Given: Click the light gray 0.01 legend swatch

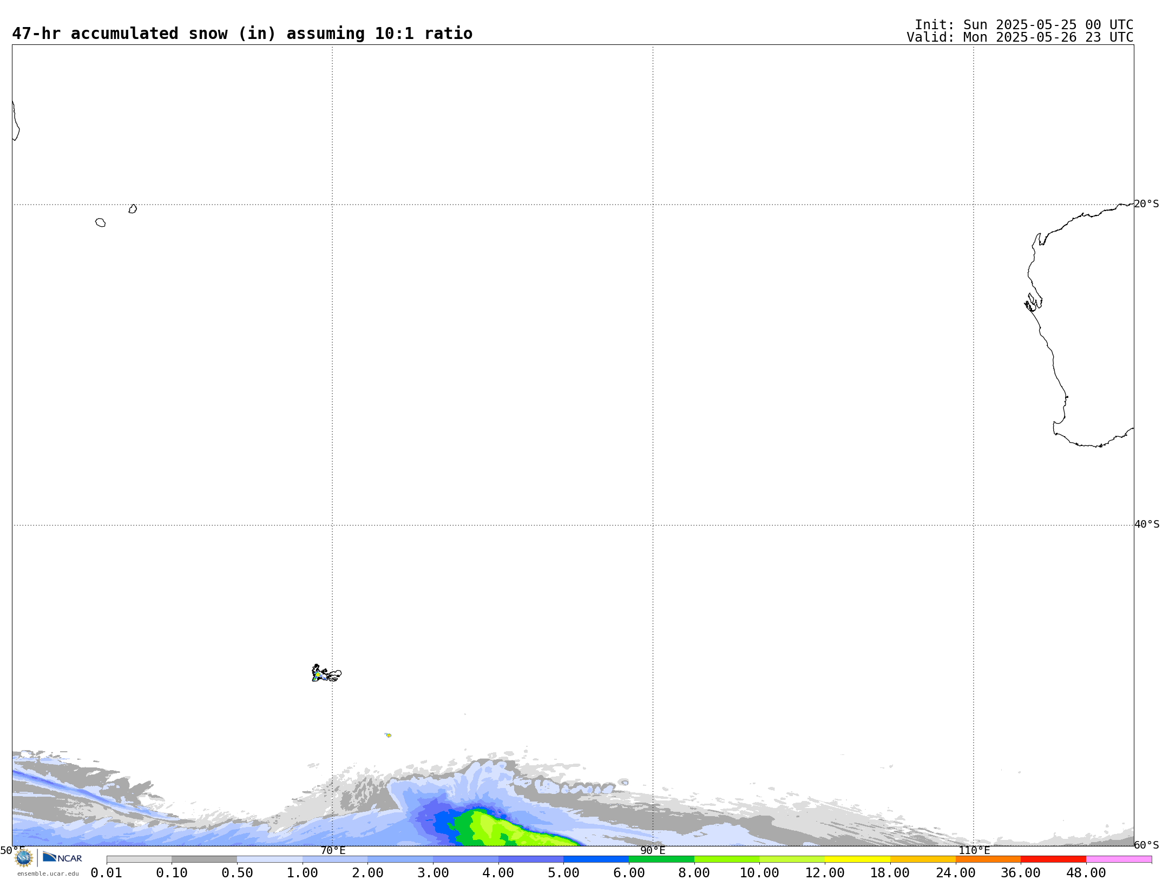Looking at the screenshot, I should point(139,859).
